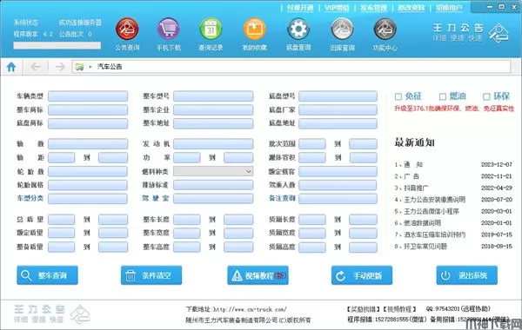Go to the home page icon
The height and width of the screenshot is (330, 522).
coord(11,67)
